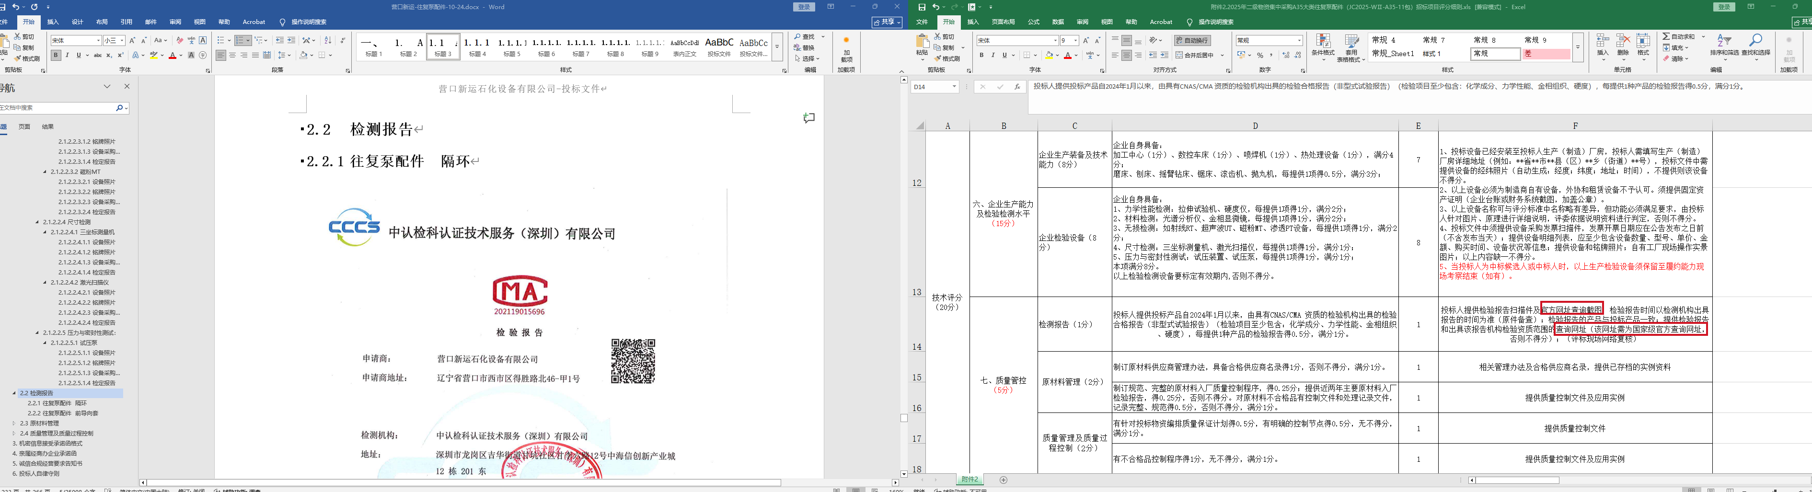Viewport: 1812px width, 492px height.
Task: Open Word's 插入 ribbon tab
Action: point(53,22)
